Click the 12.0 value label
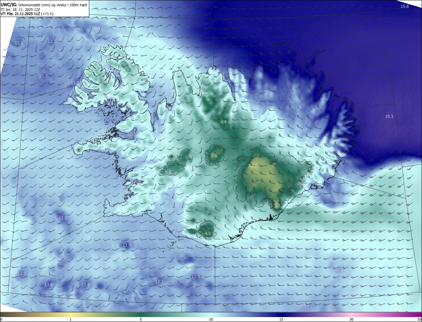The image size is (422, 322). point(339,269)
